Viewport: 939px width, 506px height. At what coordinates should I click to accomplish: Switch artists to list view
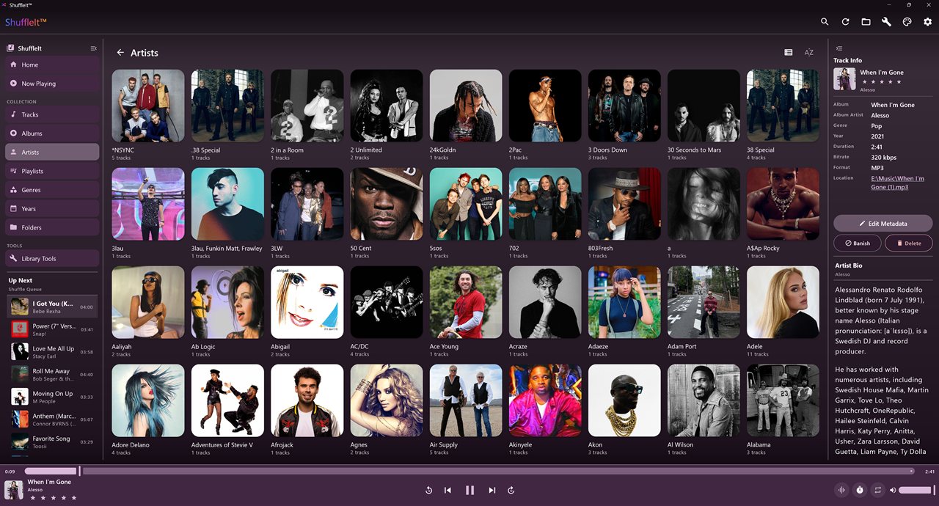tap(788, 53)
